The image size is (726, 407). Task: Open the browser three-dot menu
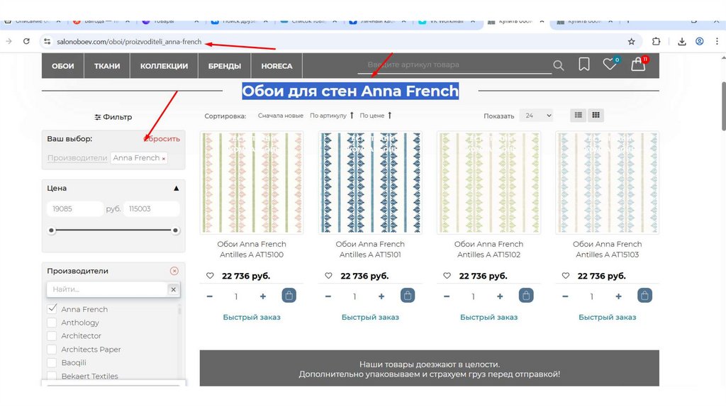pyautogui.click(x=717, y=42)
